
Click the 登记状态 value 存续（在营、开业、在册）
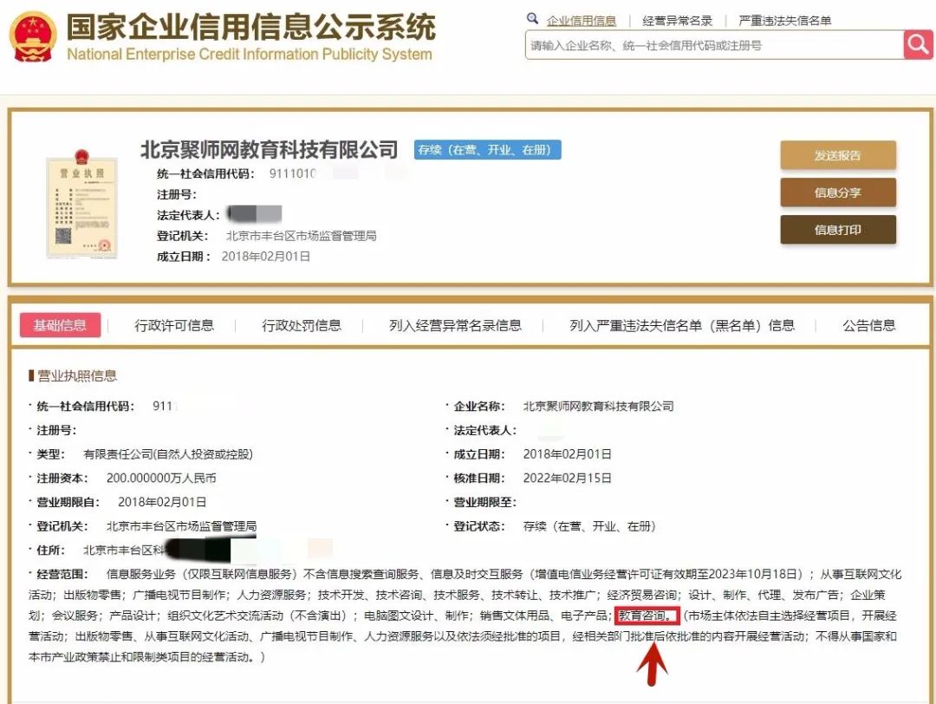(589, 526)
